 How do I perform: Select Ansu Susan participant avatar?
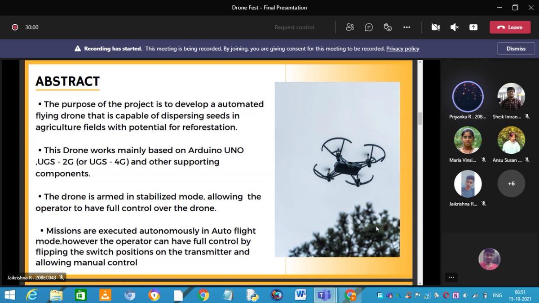pyautogui.click(x=511, y=140)
